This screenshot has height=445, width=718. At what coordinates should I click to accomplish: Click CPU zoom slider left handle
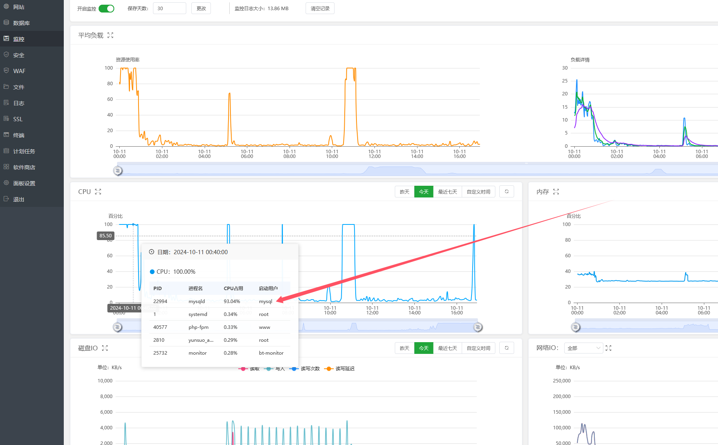point(118,327)
